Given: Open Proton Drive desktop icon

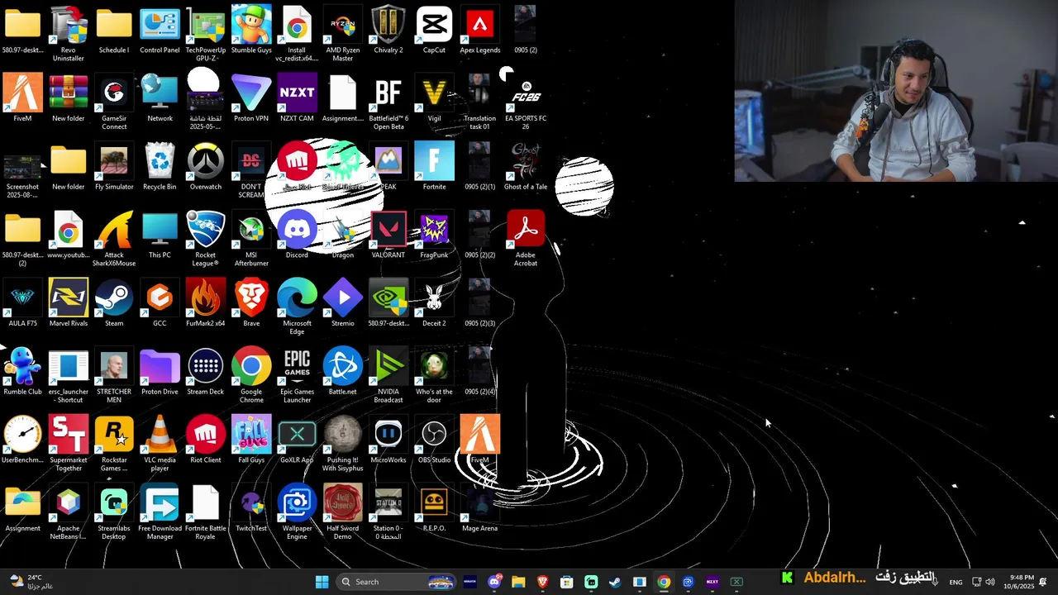Looking at the screenshot, I should pyautogui.click(x=160, y=372).
